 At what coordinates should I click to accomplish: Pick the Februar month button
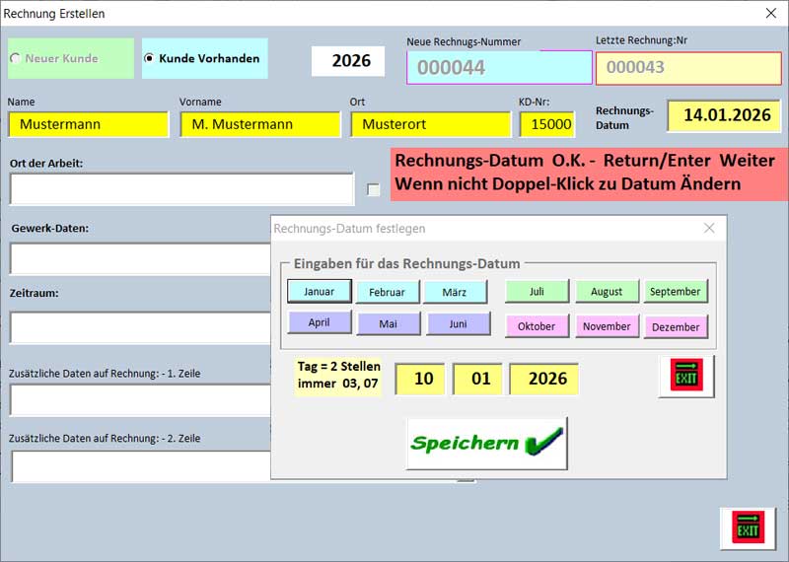coord(387,292)
